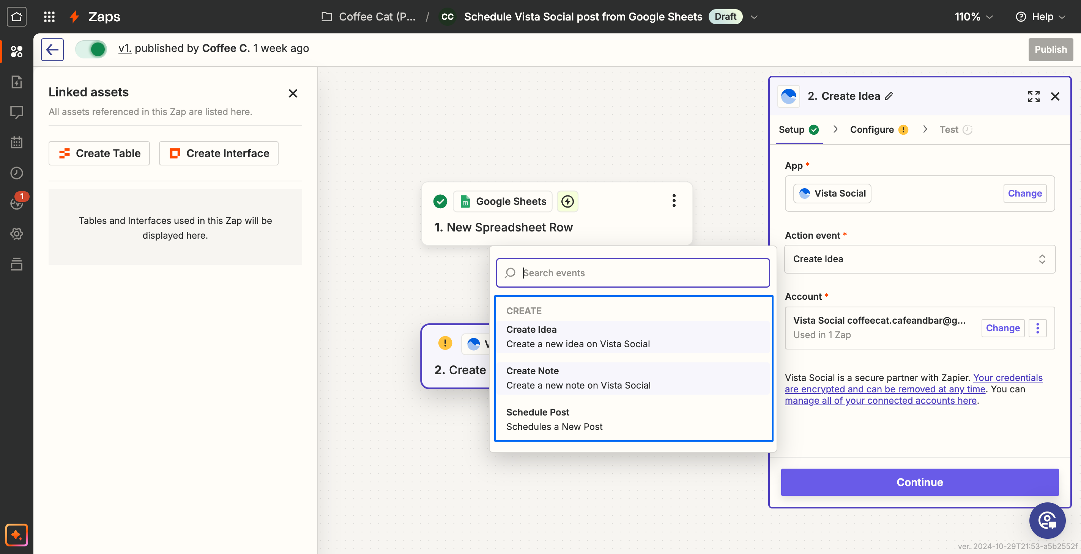The height and width of the screenshot is (554, 1081).
Task: Open the Google Sheets step three-dot menu
Action: coord(674,201)
